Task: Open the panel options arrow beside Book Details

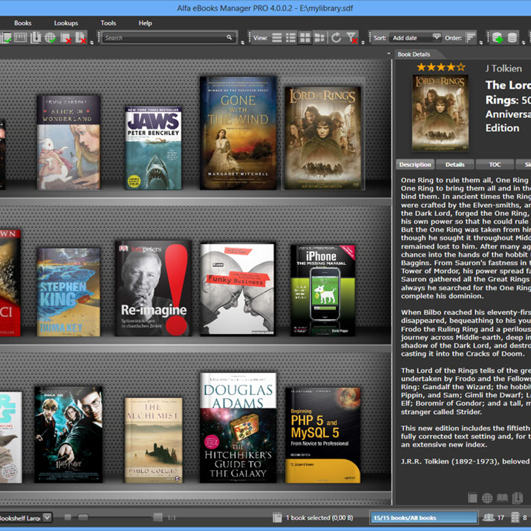Action: [389, 53]
